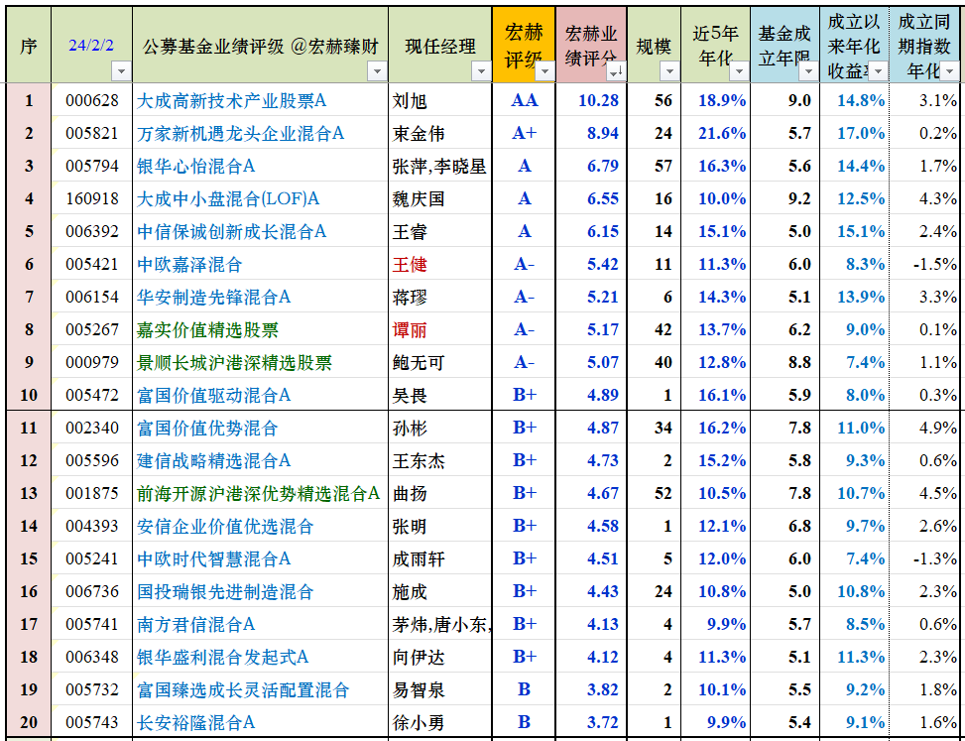Select manager cell 徐小勇

pyautogui.click(x=440, y=722)
